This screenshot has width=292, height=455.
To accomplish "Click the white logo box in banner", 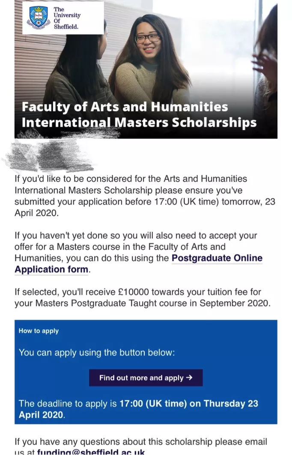I will click(63, 18).
